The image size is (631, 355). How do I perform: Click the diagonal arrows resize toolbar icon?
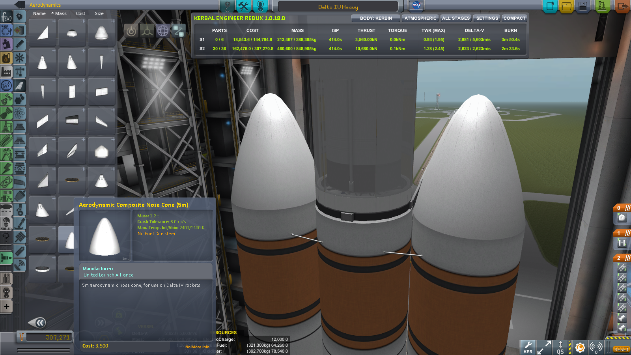click(x=544, y=347)
